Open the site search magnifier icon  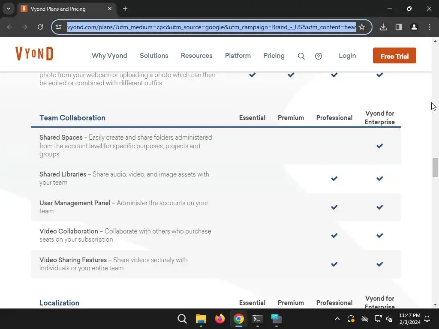point(301,56)
